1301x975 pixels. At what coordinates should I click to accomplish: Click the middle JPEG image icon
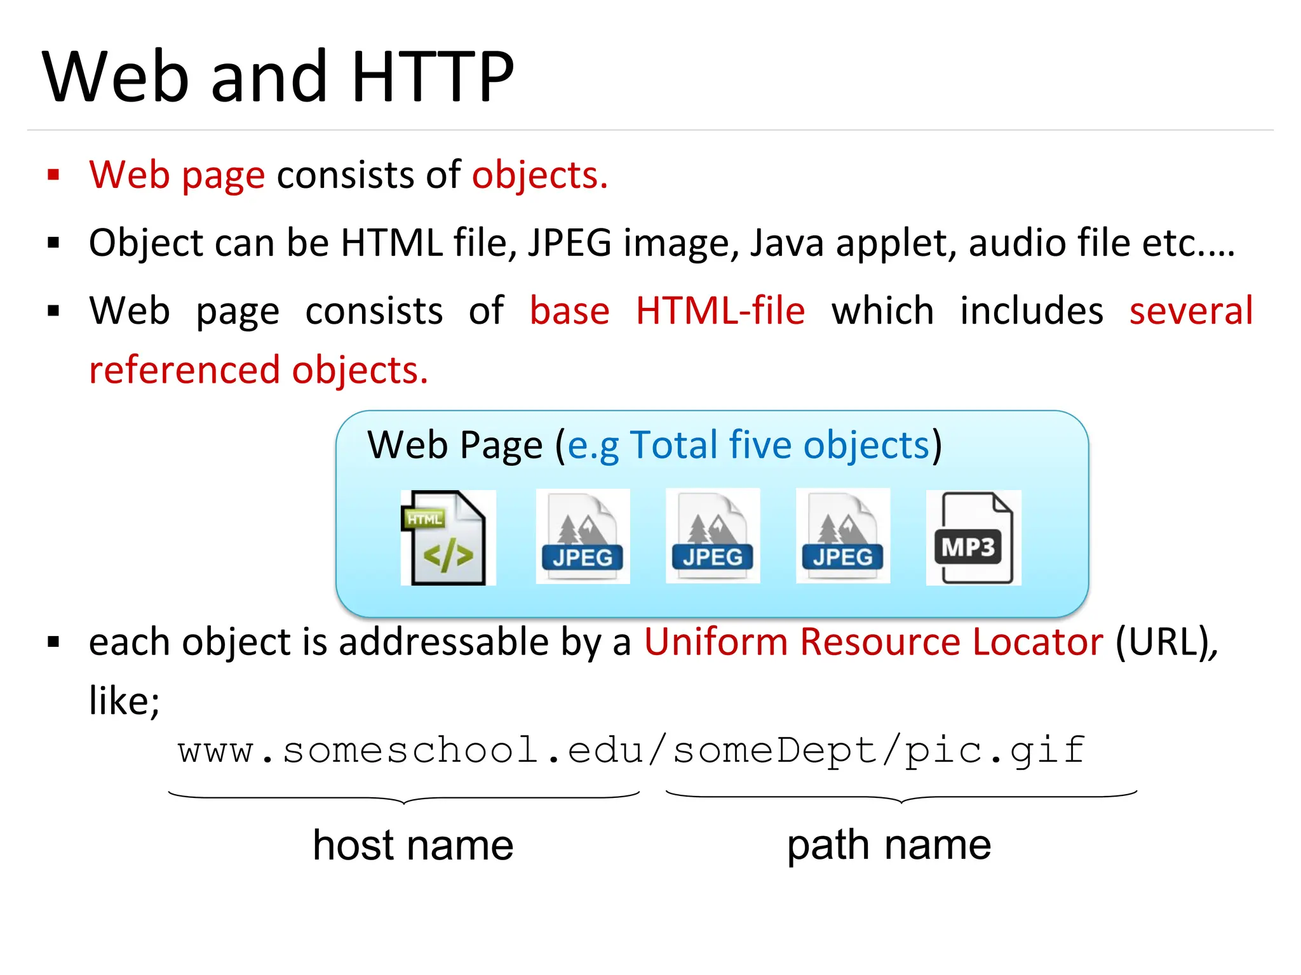pos(713,535)
